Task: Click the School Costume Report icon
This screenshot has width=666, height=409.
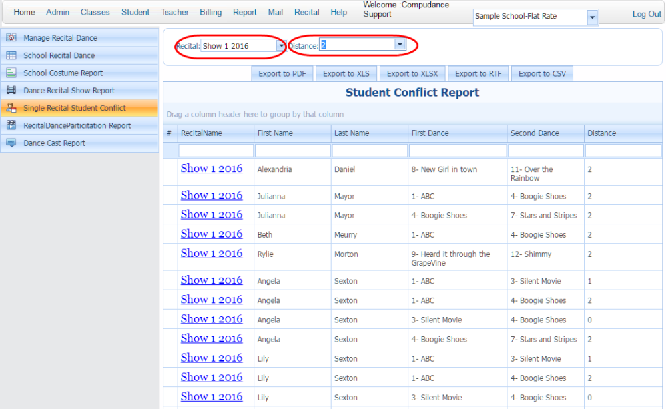Action: click(11, 73)
